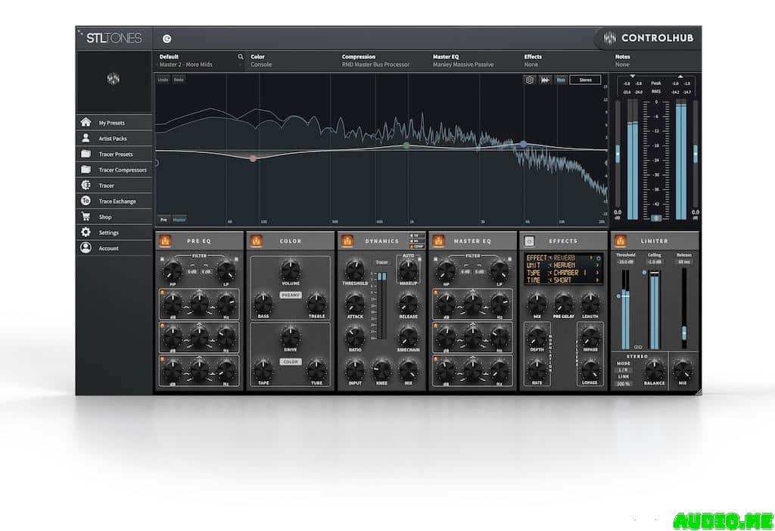The image size is (775, 531).
Task: Click the link icon below limiter threshold meter
Action: [638, 348]
